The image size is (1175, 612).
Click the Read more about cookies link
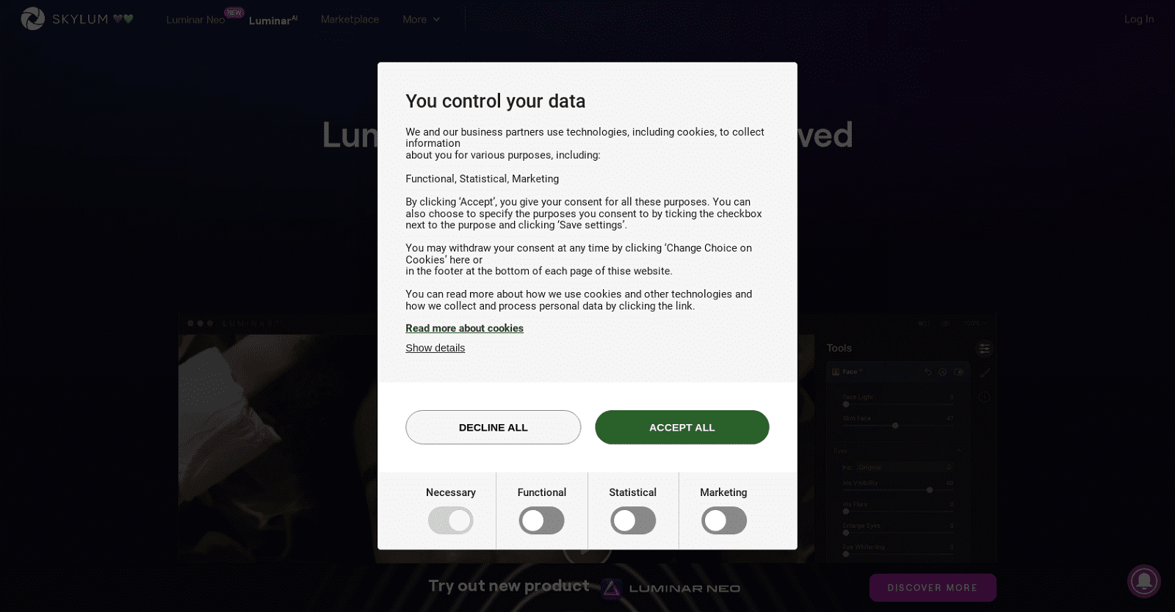[464, 328]
